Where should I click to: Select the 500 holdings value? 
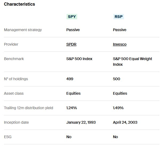click(117, 79)
